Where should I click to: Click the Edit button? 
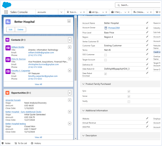10,30
